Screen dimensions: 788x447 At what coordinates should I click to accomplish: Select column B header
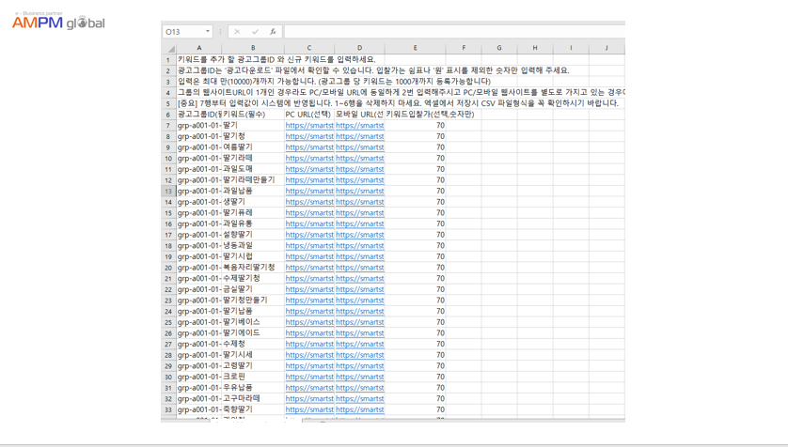point(253,48)
